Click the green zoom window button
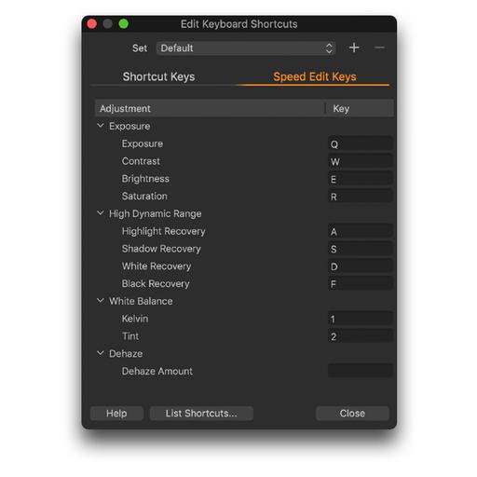Viewport: 477px width, 477px height. pyautogui.click(x=124, y=24)
